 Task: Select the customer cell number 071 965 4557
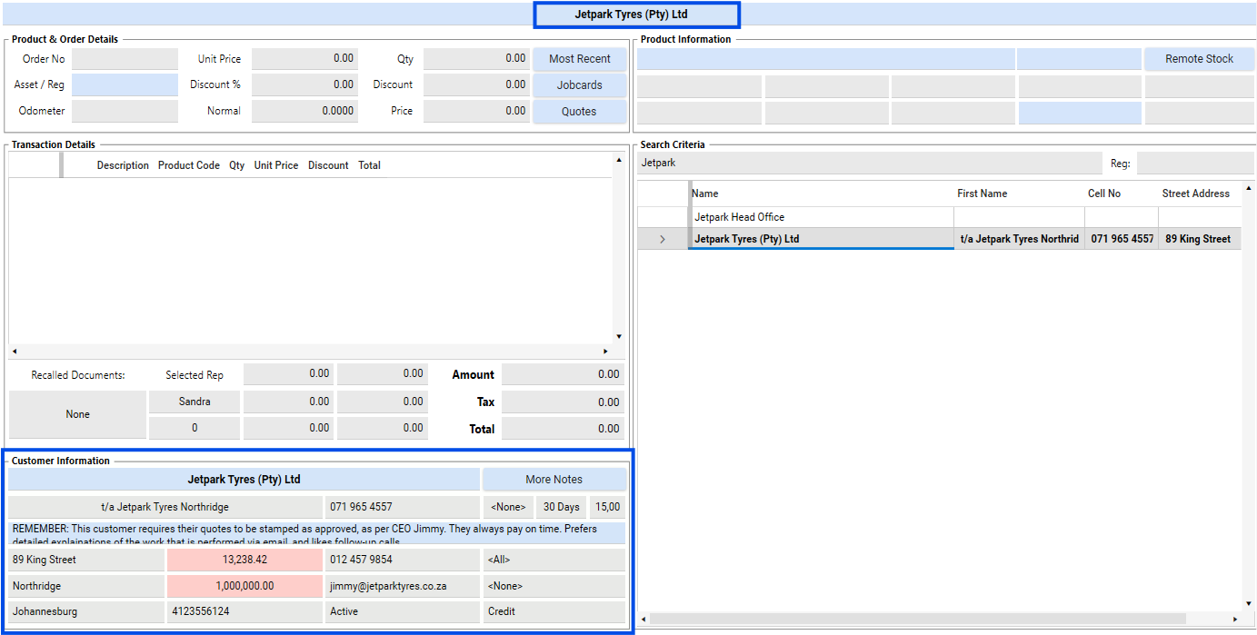pyautogui.click(x=403, y=507)
